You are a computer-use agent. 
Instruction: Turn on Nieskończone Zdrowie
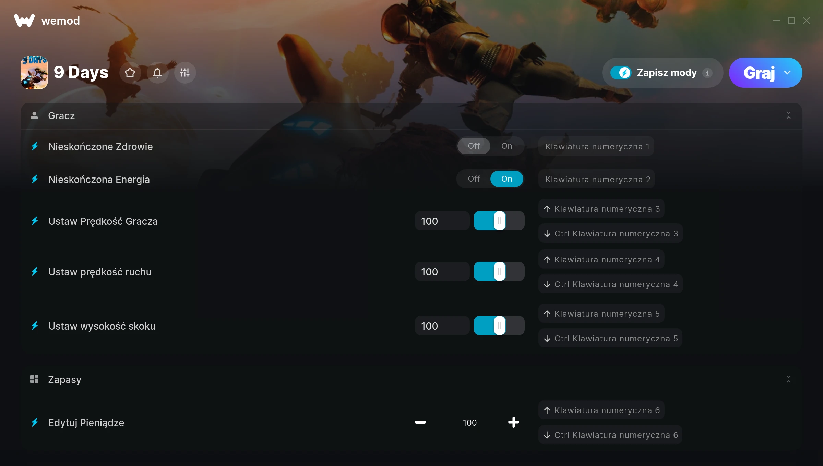tap(506, 146)
